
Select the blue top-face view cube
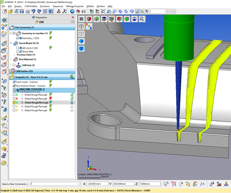click(x=104, y=19)
